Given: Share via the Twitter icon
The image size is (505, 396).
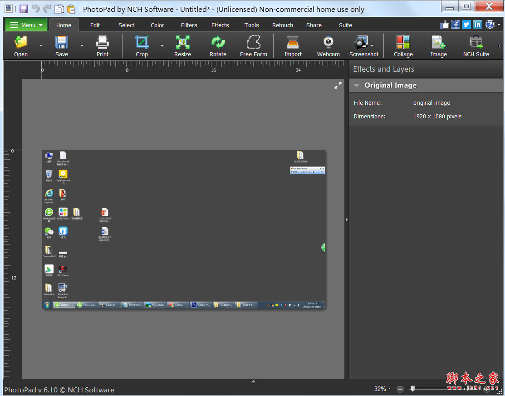Looking at the screenshot, I should pos(466,24).
